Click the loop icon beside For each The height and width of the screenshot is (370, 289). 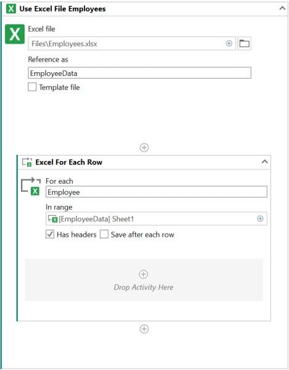coord(31,186)
